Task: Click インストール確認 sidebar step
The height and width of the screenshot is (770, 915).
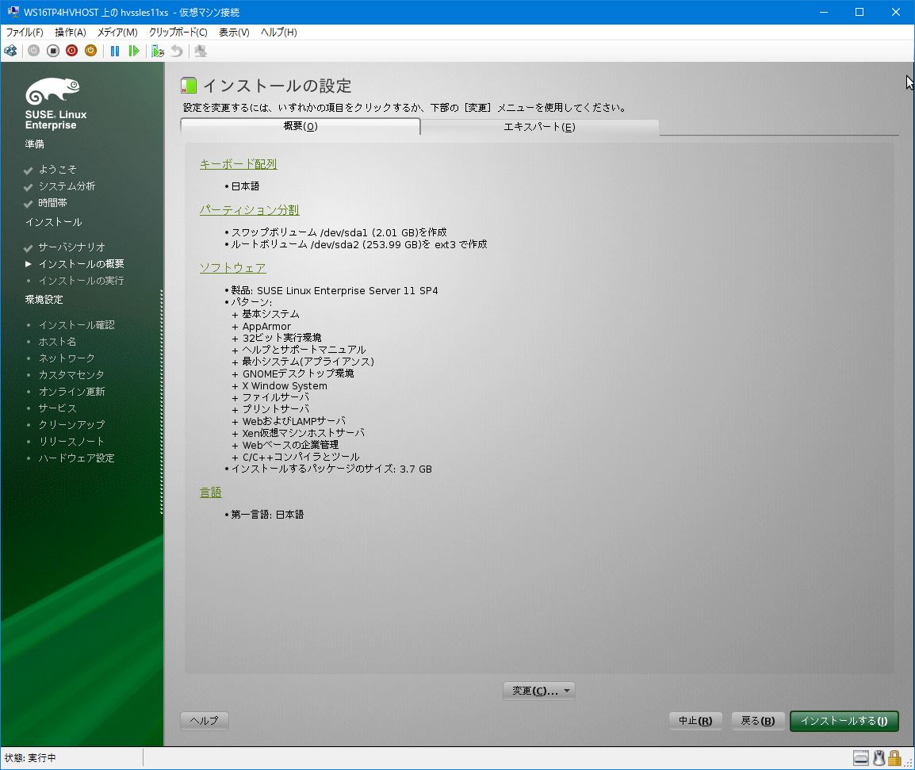Action: tap(76, 324)
